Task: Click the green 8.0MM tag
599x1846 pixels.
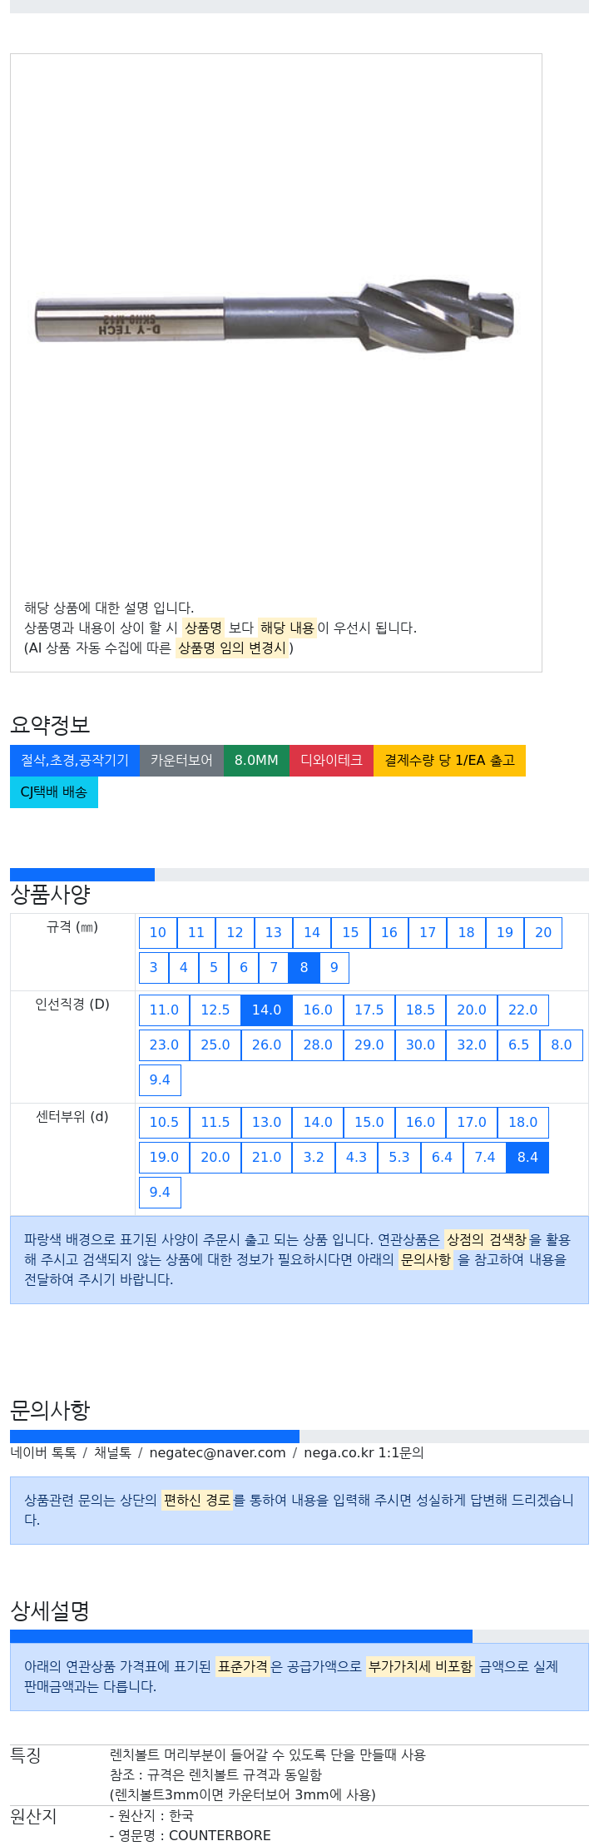Action: point(256,761)
